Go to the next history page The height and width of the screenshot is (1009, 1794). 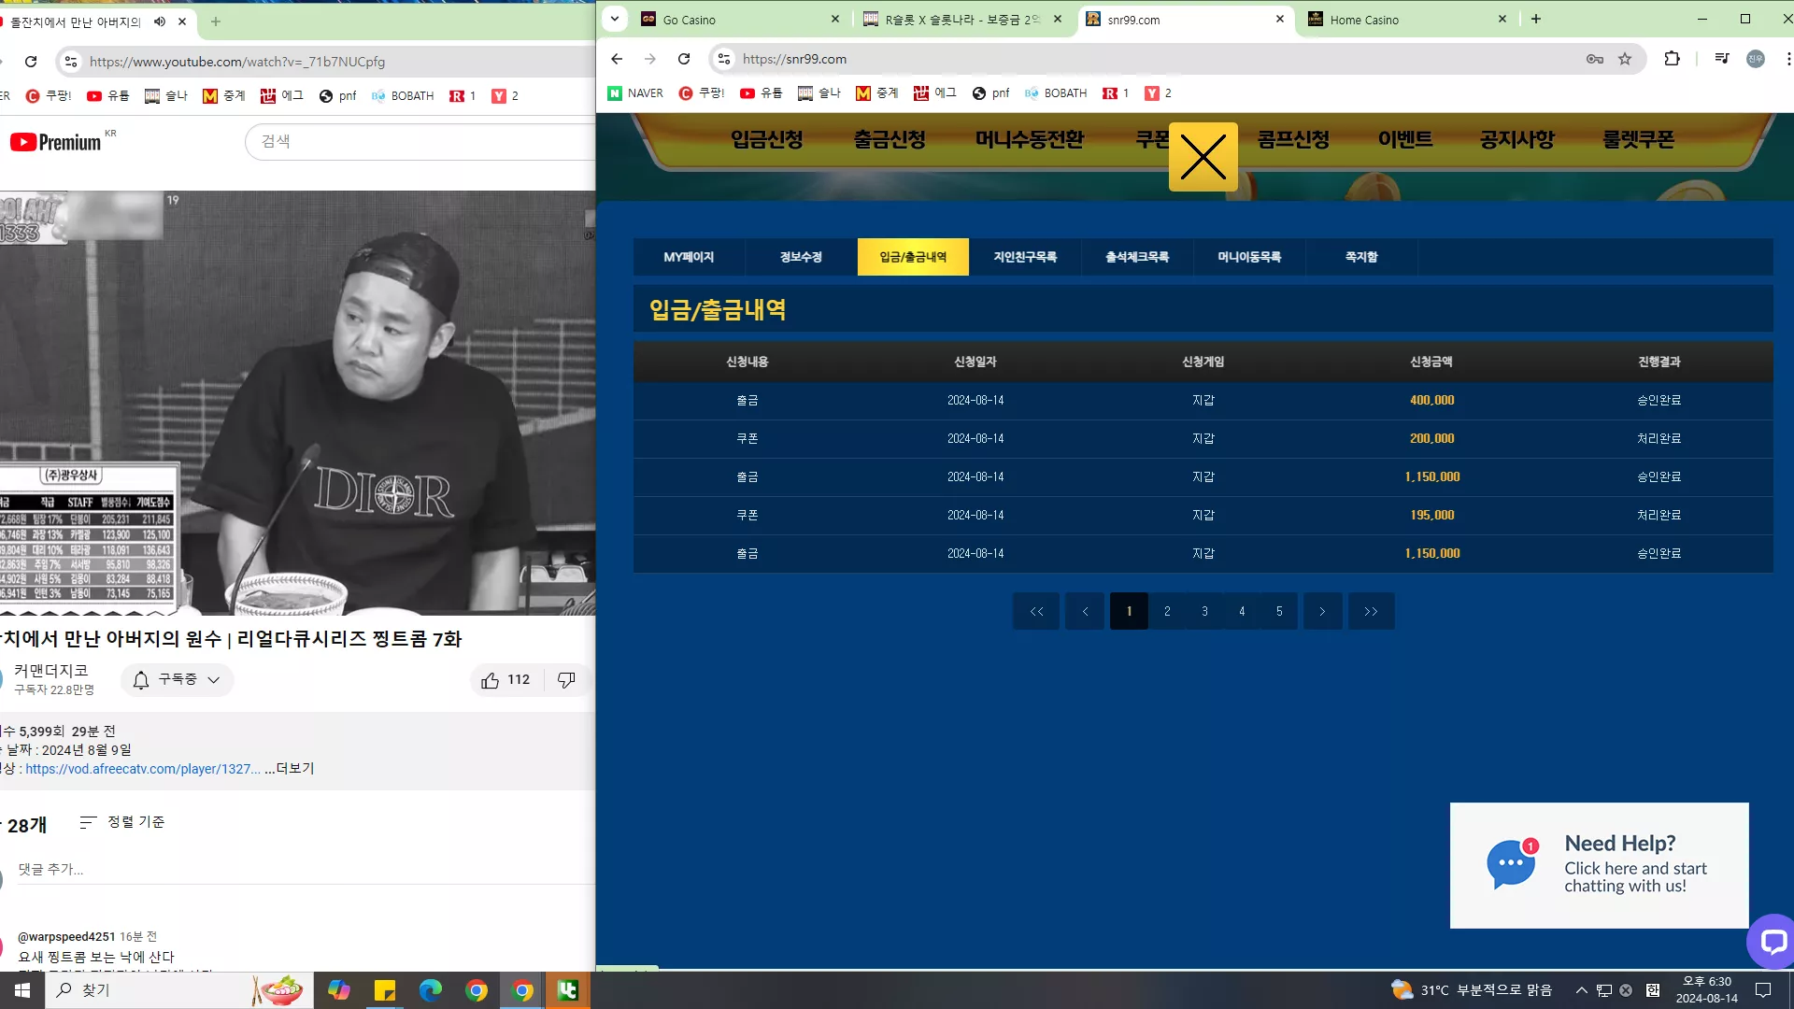(x=1322, y=611)
